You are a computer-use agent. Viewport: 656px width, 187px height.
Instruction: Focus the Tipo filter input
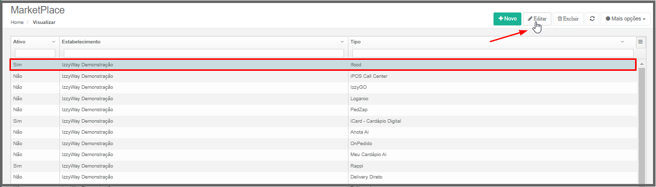click(492, 53)
